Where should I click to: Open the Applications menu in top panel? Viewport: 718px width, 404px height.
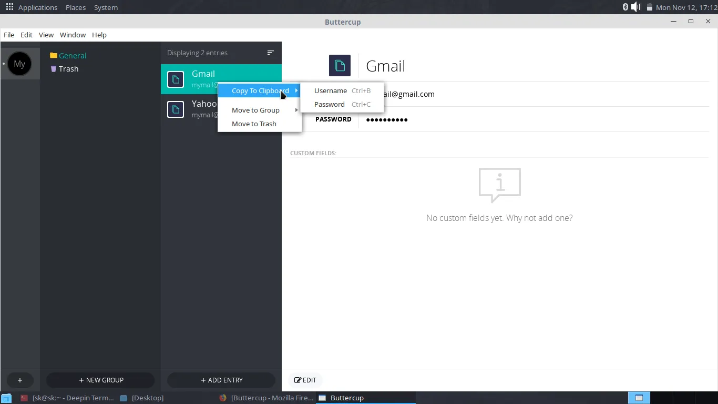tap(32, 7)
